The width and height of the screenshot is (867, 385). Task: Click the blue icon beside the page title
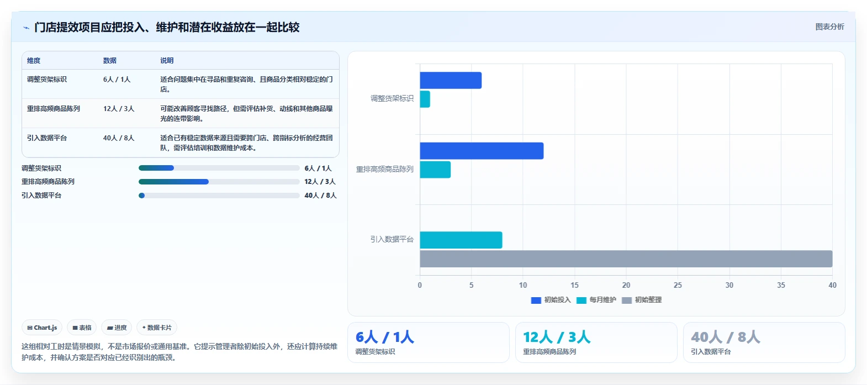coord(26,28)
